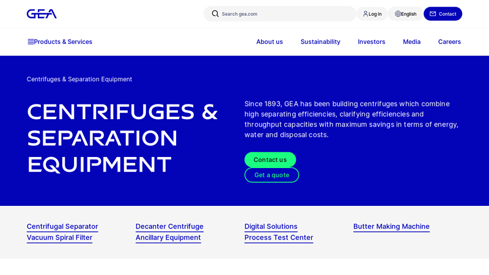Open the Process Test Center link

point(279,237)
